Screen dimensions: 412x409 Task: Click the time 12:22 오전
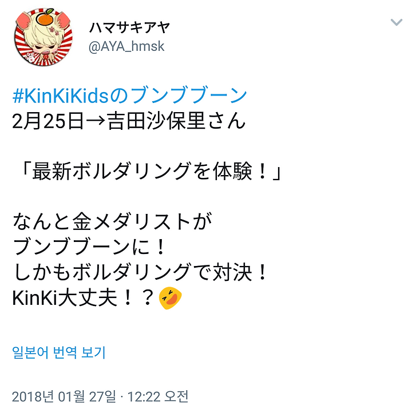[158, 396]
